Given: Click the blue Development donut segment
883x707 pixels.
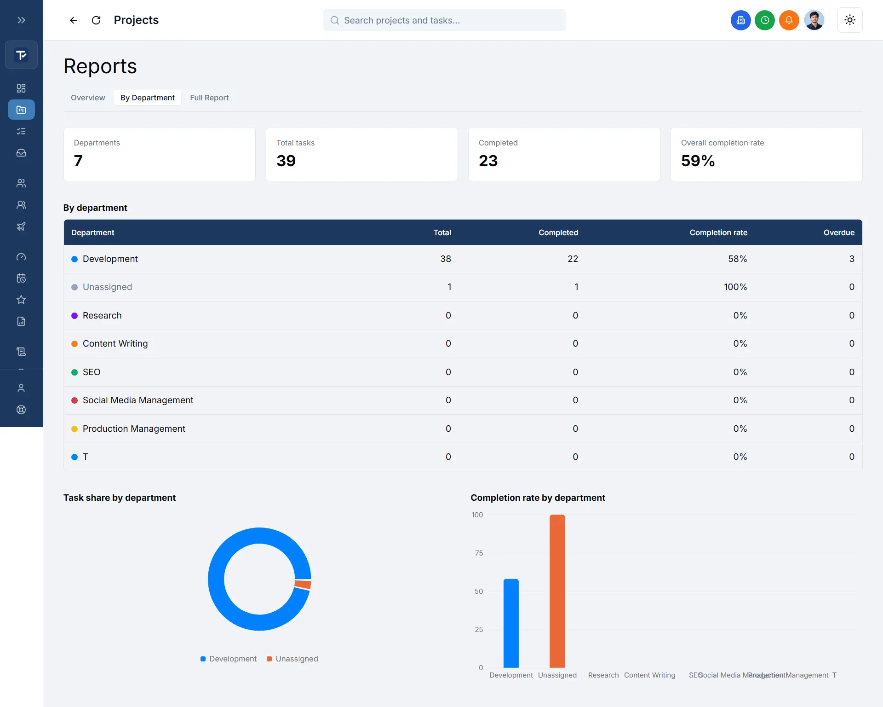Looking at the screenshot, I should (x=216, y=579).
